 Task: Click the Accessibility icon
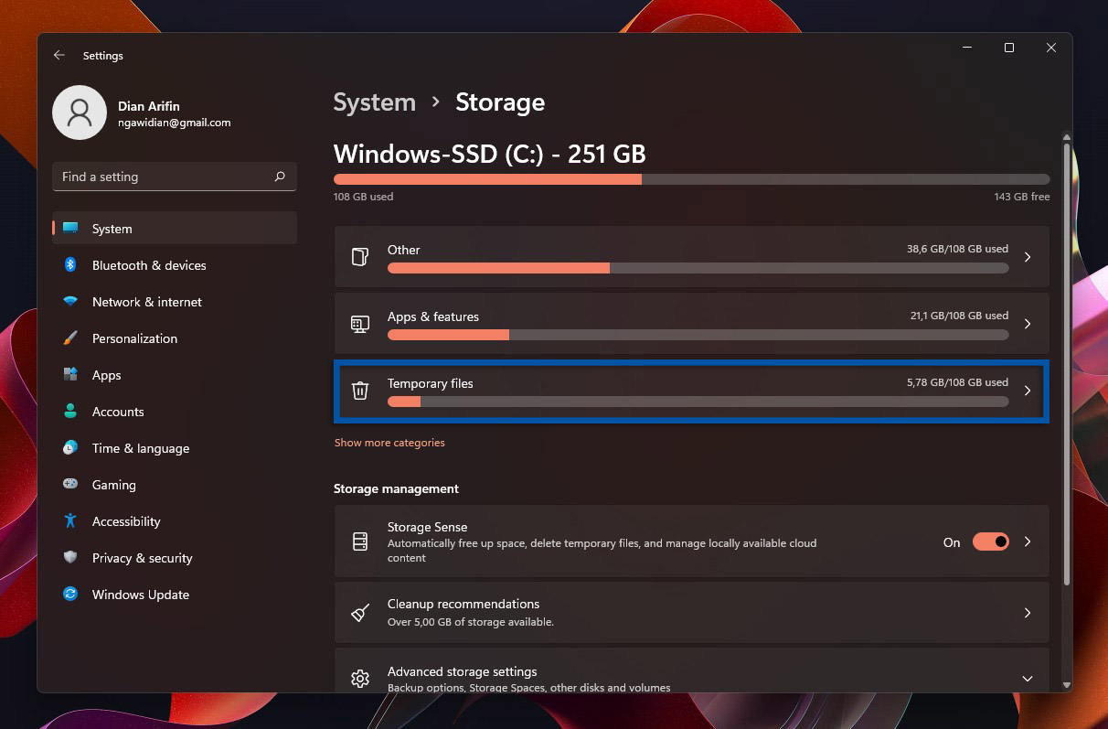click(70, 521)
